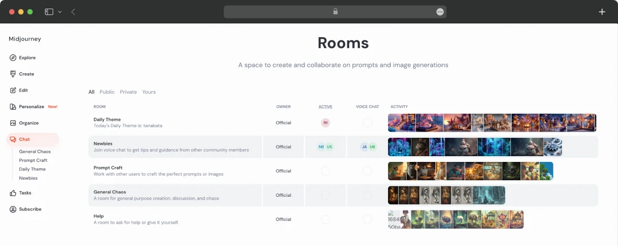Open Daily Theme activity image strip

tap(492, 122)
